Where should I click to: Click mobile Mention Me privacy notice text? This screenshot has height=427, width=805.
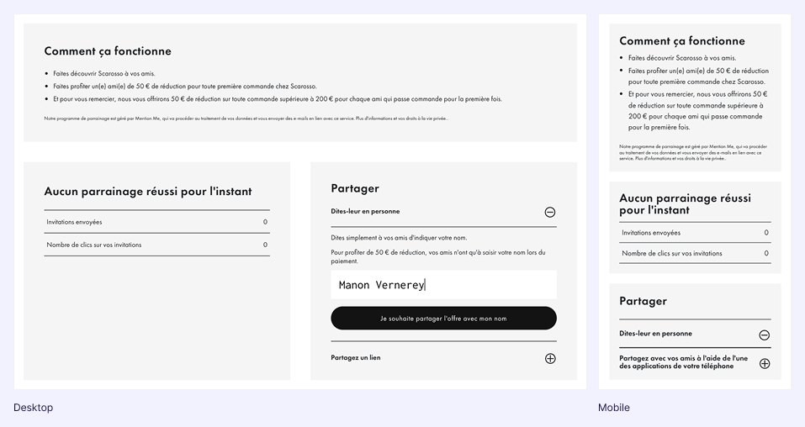click(x=693, y=152)
